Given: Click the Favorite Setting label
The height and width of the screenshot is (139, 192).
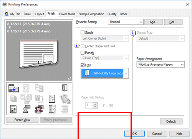Looking at the screenshot, I should pos(86,22).
